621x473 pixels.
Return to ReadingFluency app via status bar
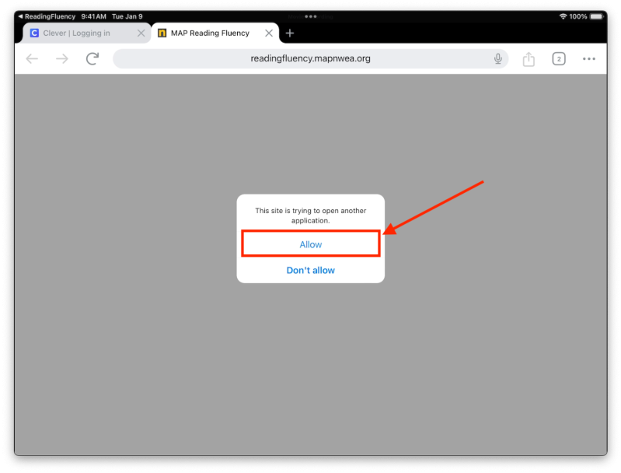(47, 16)
